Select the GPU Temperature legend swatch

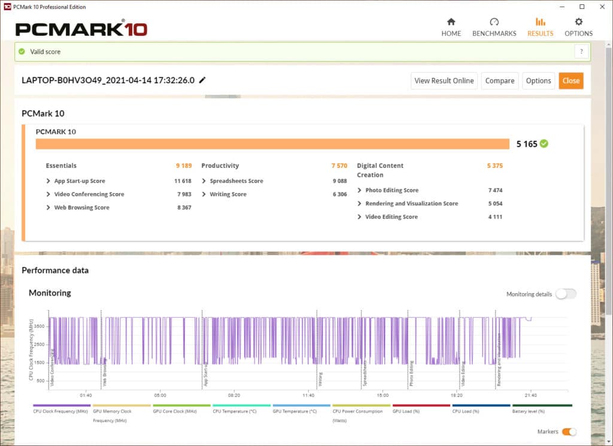pos(302,405)
